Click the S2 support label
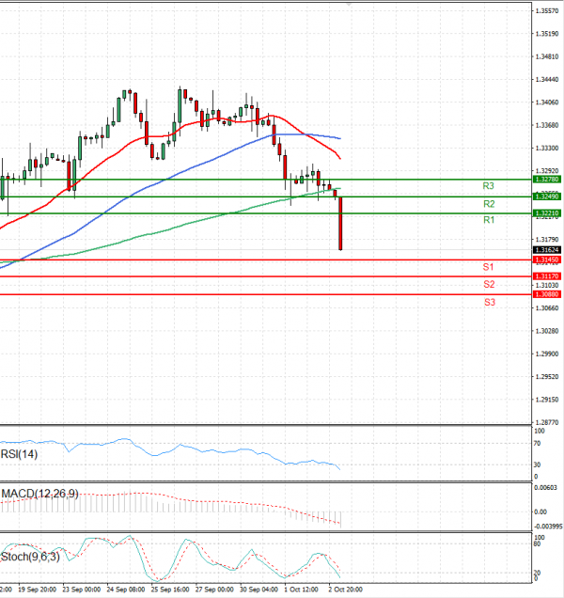The width and height of the screenshot is (564, 598). [x=489, y=284]
